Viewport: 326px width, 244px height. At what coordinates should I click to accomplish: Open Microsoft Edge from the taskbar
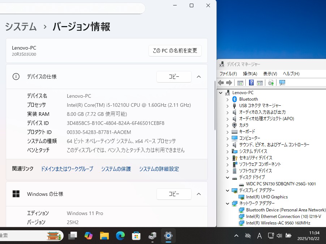(120, 236)
